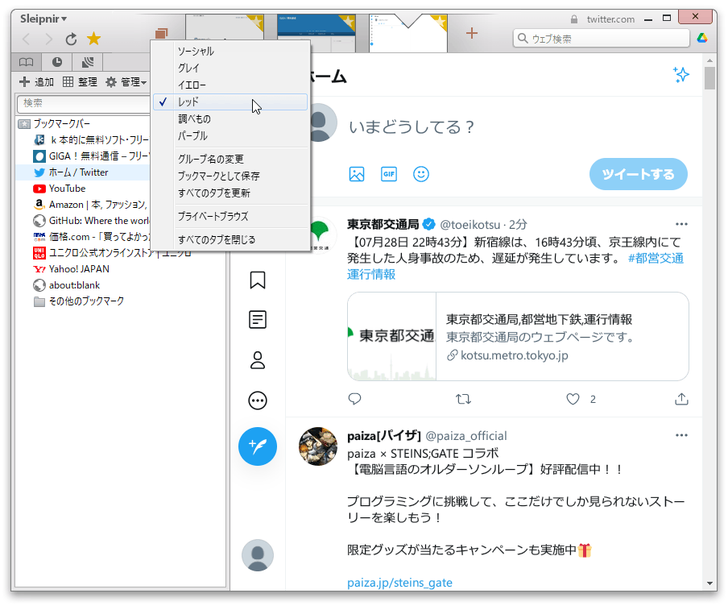Choose イエロー group in menu
This screenshot has height=606, width=728.
click(230, 85)
